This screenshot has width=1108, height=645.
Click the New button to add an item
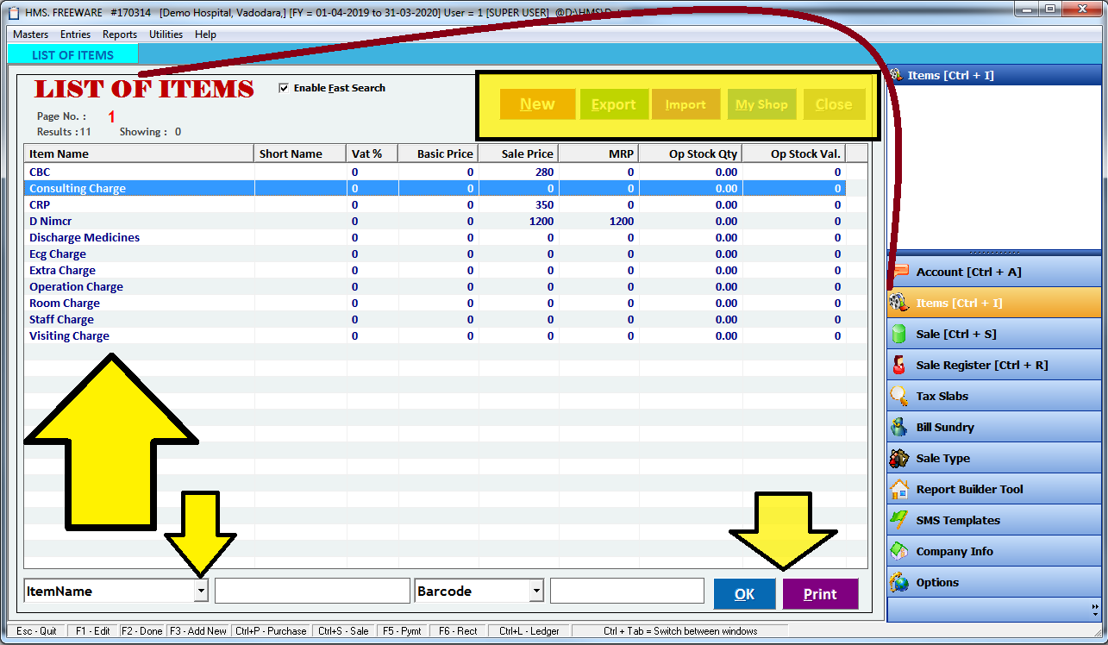(537, 103)
